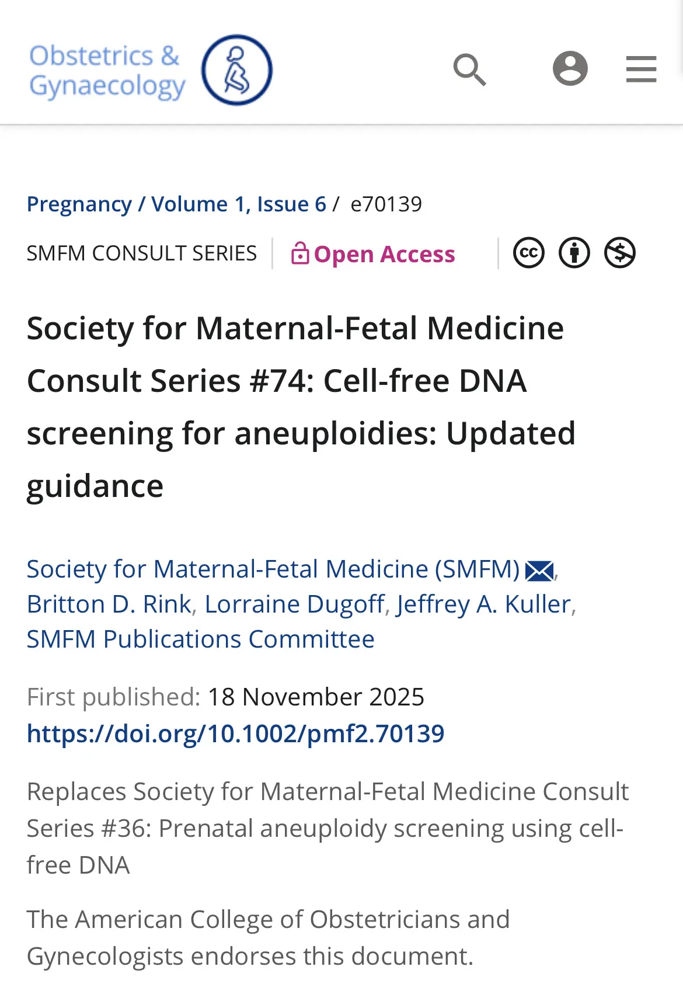Open the hamburger navigation menu

tap(641, 69)
